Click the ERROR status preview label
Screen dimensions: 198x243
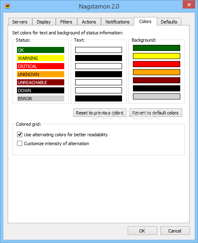pos(40,98)
